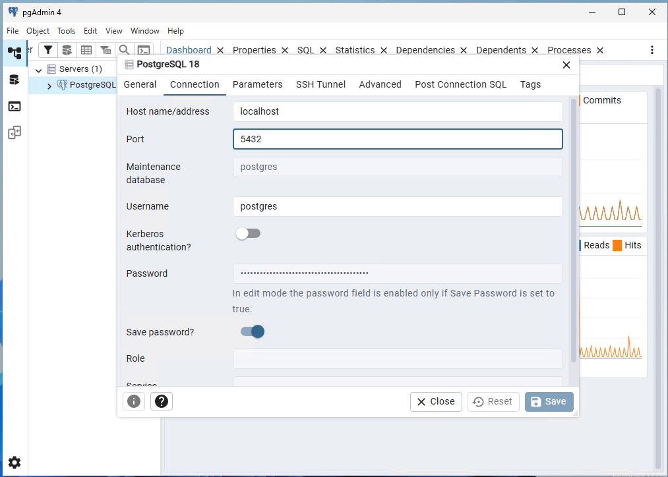
Task: Close the Dependents tab
Action: [x=535, y=51]
